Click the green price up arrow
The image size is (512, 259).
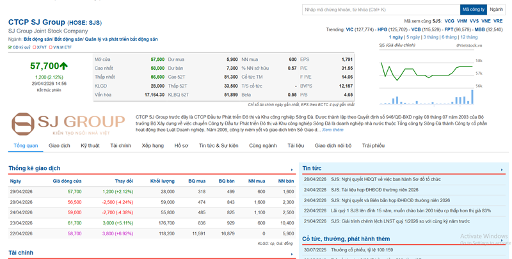[x=63, y=66]
